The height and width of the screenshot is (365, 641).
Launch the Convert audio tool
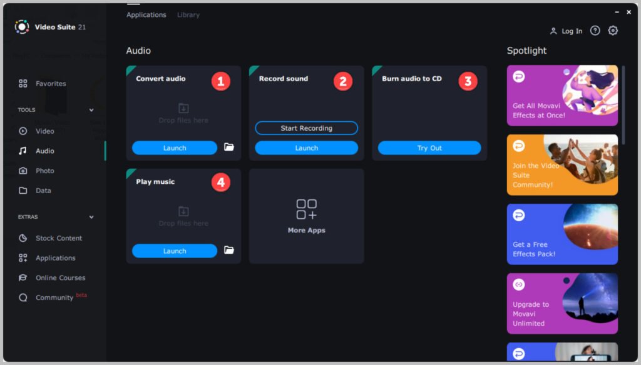(175, 147)
